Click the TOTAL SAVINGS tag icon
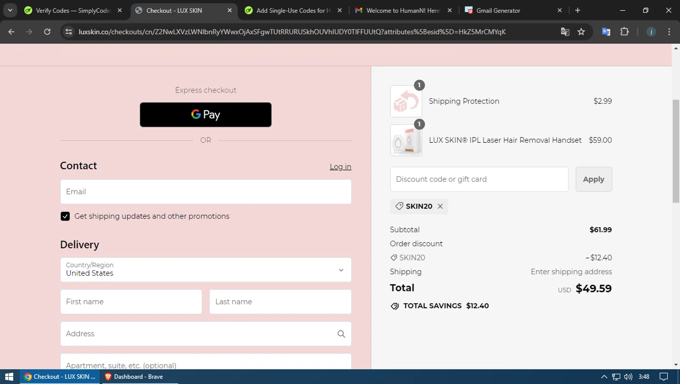 click(x=395, y=306)
